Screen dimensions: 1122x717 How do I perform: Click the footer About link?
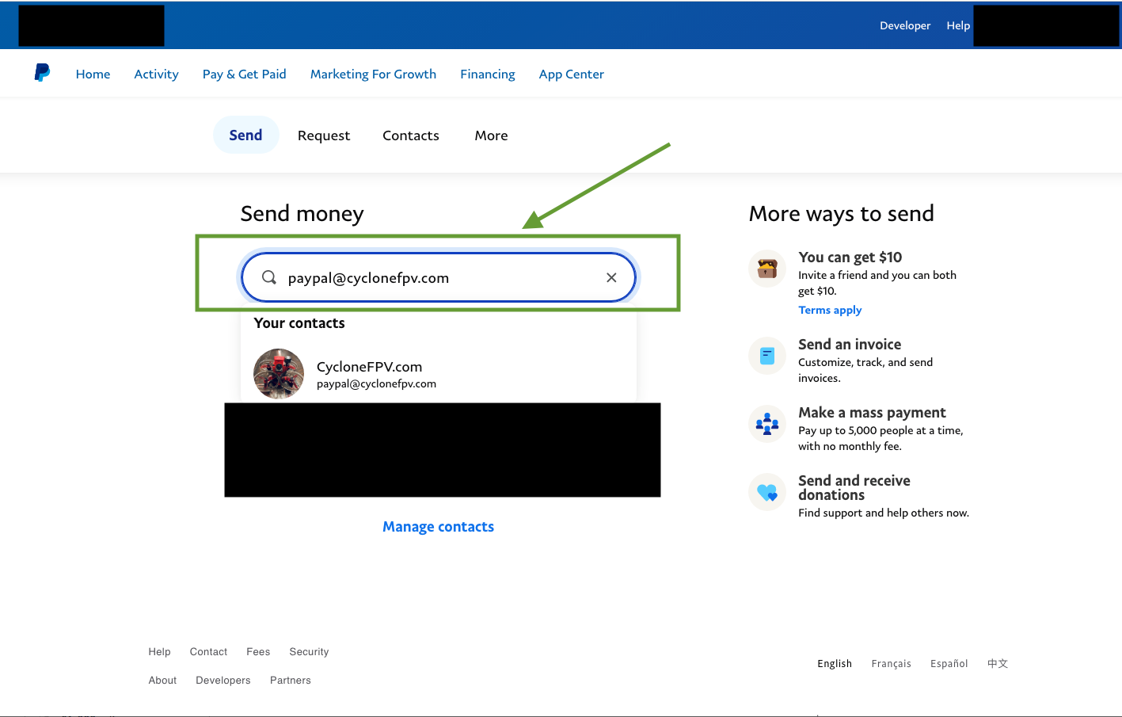[x=162, y=681]
